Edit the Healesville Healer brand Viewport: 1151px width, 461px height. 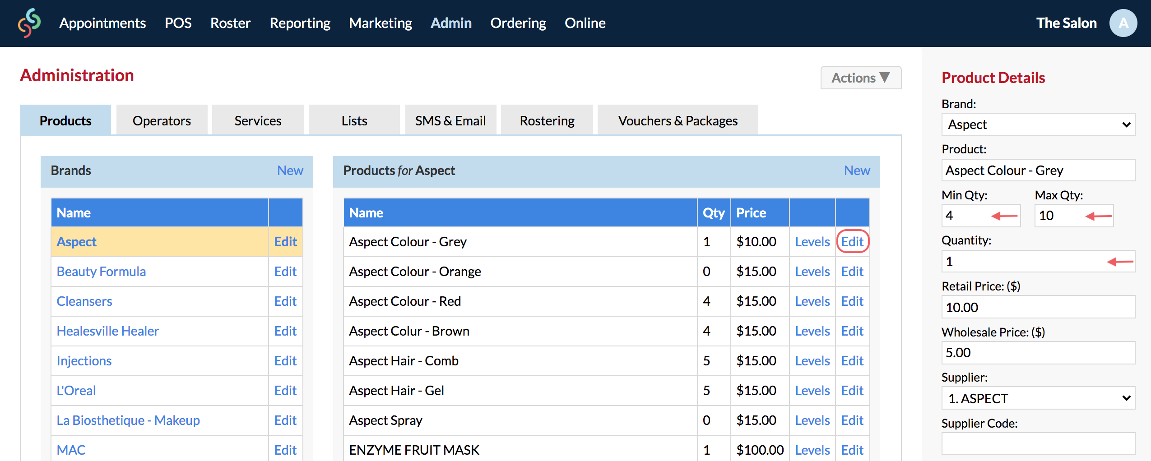point(285,331)
